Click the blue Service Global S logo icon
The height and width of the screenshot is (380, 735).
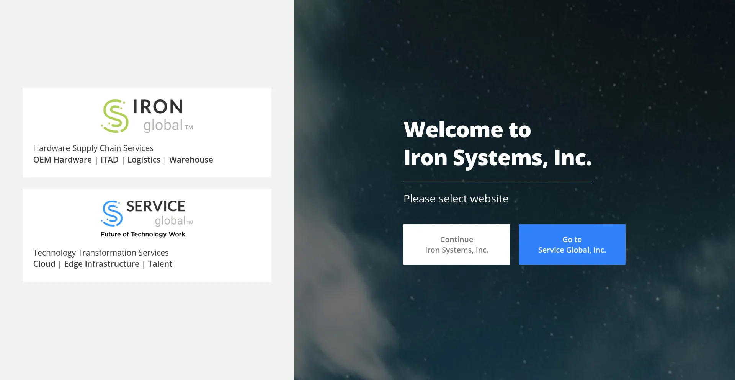point(112,214)
